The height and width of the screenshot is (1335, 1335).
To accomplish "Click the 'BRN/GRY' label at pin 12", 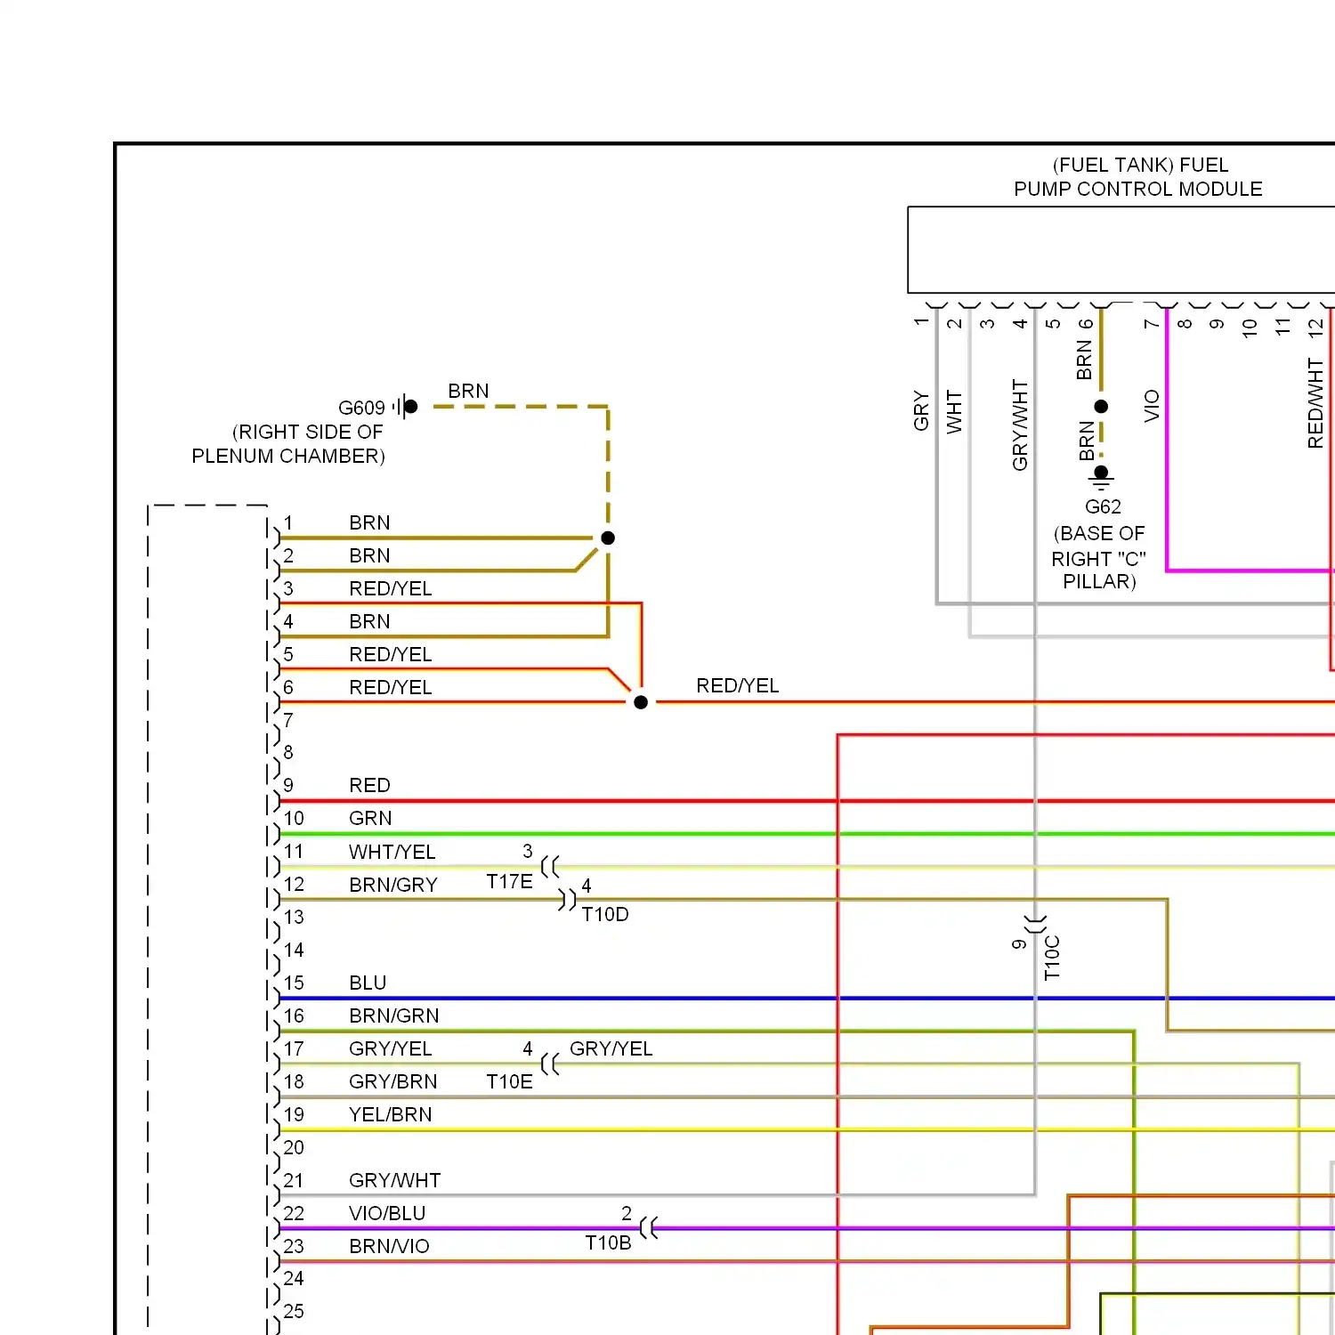I will 393,885.
